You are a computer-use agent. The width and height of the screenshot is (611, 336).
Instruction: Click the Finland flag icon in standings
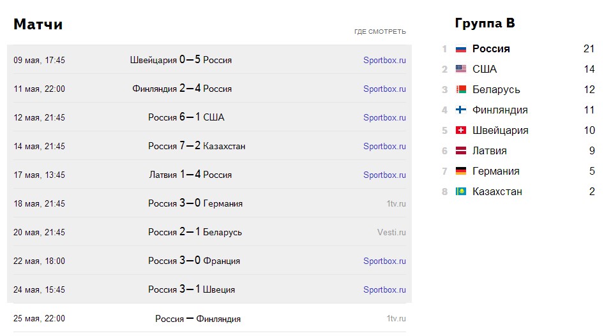460,110
